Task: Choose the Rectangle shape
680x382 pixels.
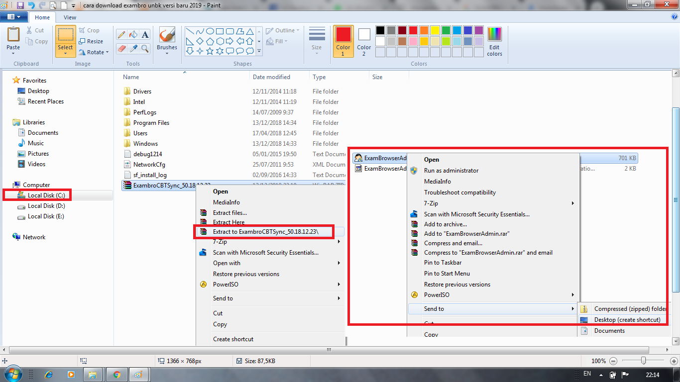Action: point(220,30)
